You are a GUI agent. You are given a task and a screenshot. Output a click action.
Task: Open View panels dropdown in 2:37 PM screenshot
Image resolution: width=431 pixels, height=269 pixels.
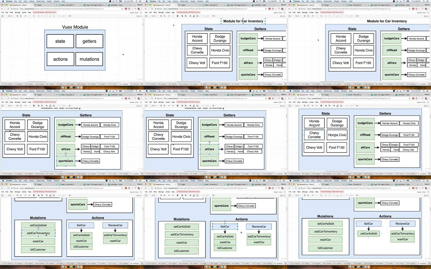point(3,16)
